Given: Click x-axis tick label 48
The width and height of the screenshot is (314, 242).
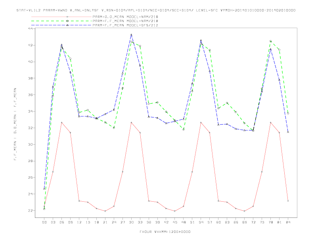Looking at the screenshot, I should click(x=184, y=222).
